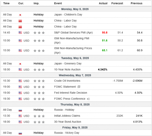Click importance stars for Initial Jobless Claims
The image size is (152, 136).
[39, 116]
